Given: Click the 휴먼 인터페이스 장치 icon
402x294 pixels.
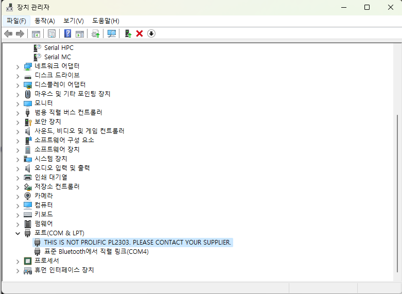Looking at the screenshot, I should pyautogui.click(x=28, y=270).
